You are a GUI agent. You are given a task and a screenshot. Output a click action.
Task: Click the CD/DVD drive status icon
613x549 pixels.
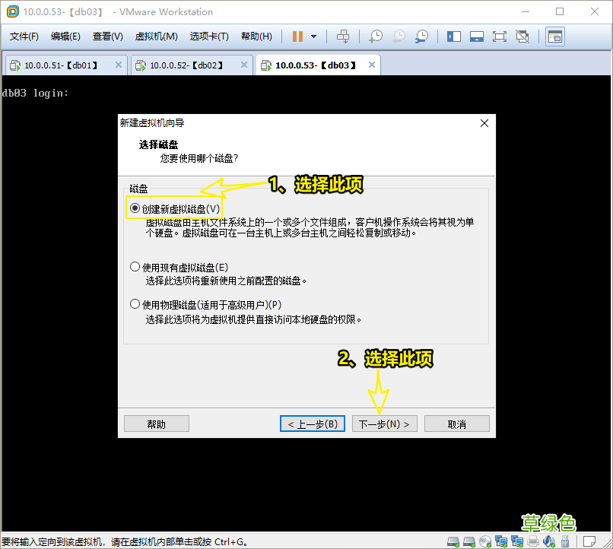(x=485, y=541)
